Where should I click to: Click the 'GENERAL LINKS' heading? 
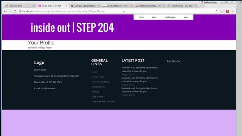tap(99, 62)
